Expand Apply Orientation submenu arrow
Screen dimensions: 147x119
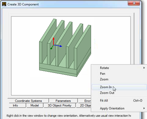[x=144, y=108]
